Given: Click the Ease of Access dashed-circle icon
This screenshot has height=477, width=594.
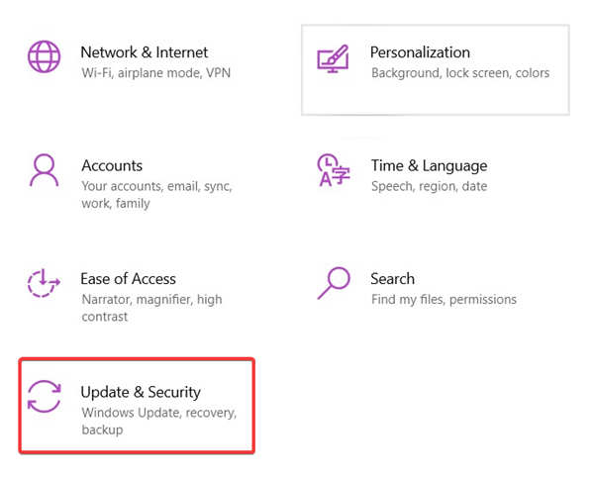Looking at the screenshot, I should coord(45,284).
